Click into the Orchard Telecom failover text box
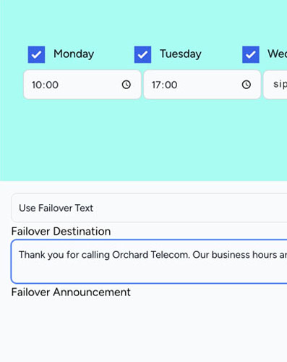 tap(149, 261)
